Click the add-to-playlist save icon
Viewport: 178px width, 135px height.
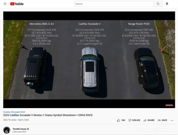coord(159,120)
